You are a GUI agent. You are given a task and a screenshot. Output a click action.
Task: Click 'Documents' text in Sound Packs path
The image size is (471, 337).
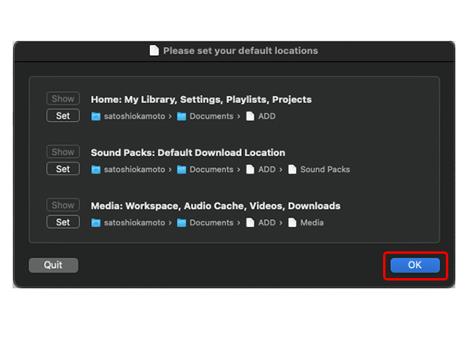(x=211, y=170)
